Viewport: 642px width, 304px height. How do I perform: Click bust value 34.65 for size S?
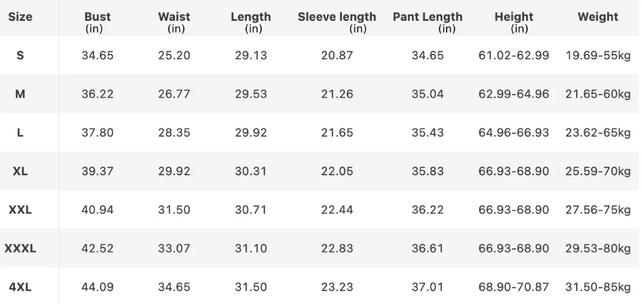[x=97, y=55]
